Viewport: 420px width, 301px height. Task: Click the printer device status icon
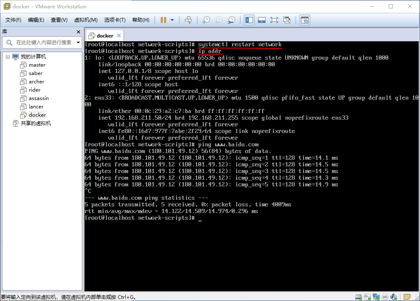coord(385,296)
